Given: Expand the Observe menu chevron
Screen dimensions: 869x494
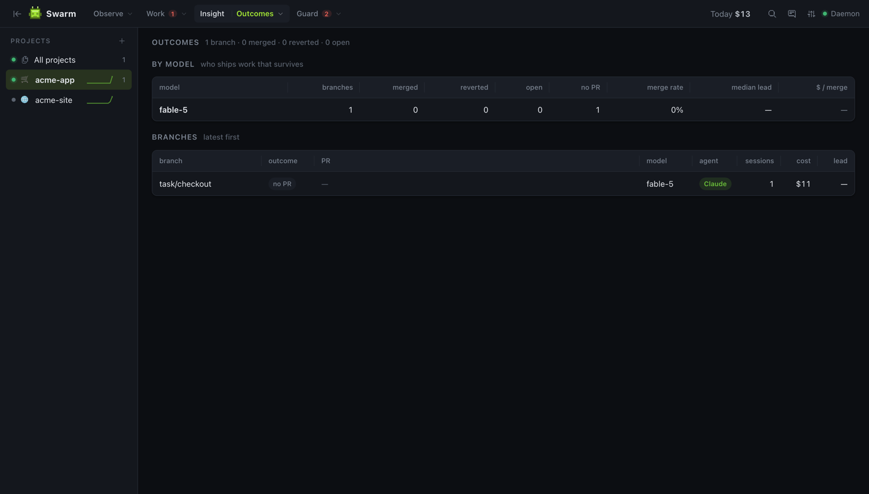Looking at the screenshot, I should click(x=130, y=14).
